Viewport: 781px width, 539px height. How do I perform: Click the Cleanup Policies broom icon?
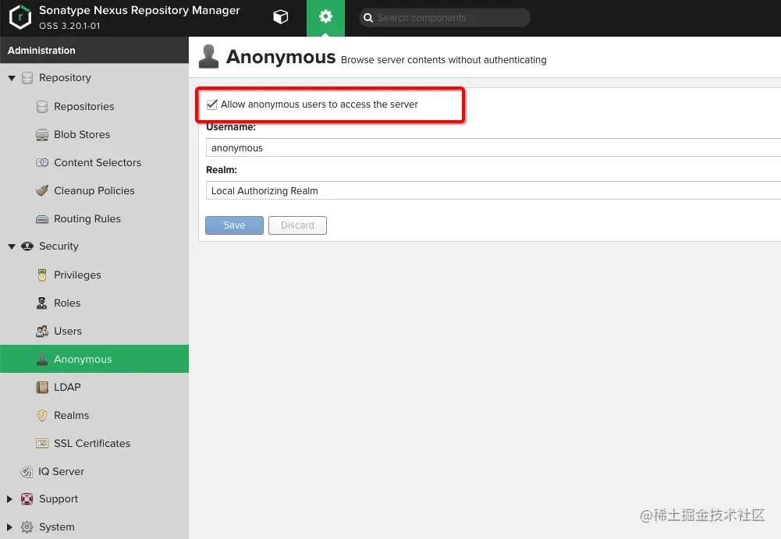(42, 190)
